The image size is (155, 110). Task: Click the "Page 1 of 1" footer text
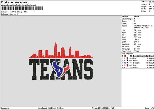(150, 108)
